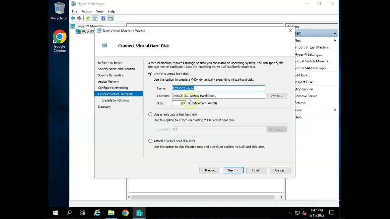Click the horizontal scrollbar in center pane
Viewport: 390px width, 219px height.
click(x=203, y=197)
